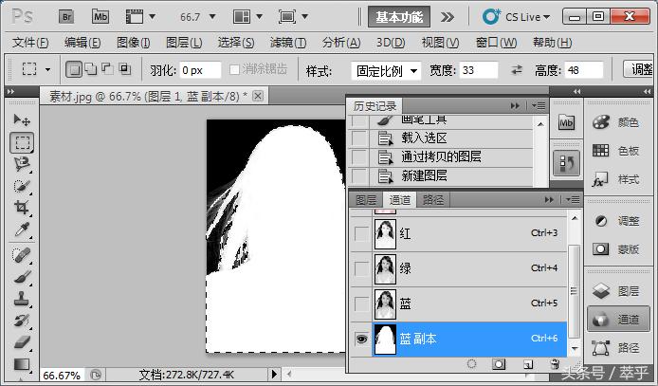The width and height of the screenshot is (658, 386).
Task: Select the Brush tool
Action: click(22, 277)
